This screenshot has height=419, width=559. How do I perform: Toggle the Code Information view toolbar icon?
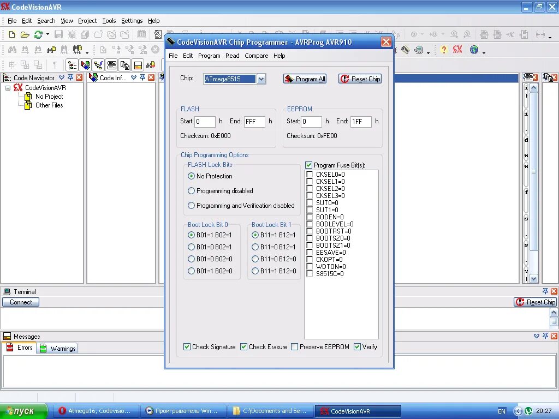(86, 65)
